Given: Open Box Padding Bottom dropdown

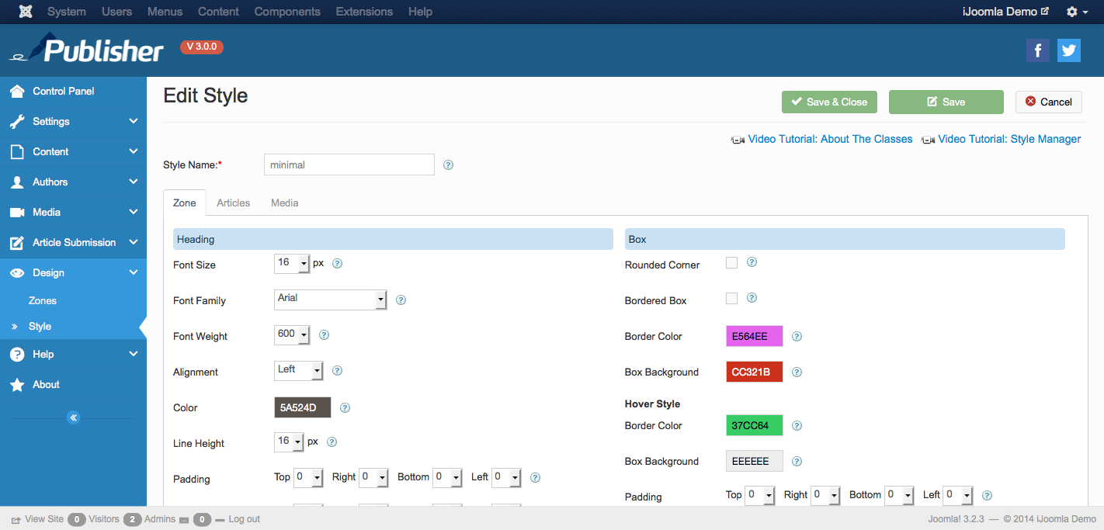Looking at the screenshot, I should click(x=899, y=495).
